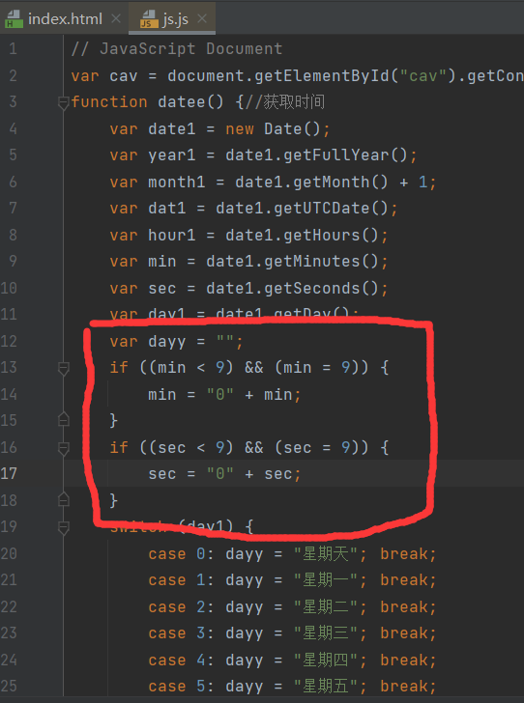524x703 pixels.
Task: Switch to the index.html tab
Action: pos(65,19)
